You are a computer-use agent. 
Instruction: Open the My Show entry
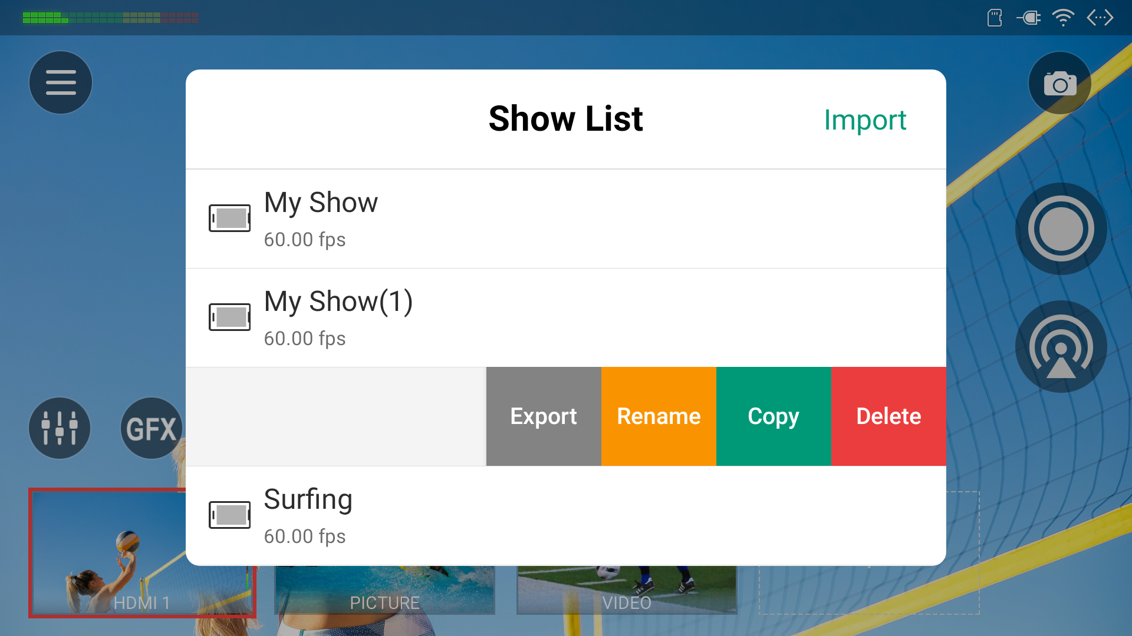566,219
